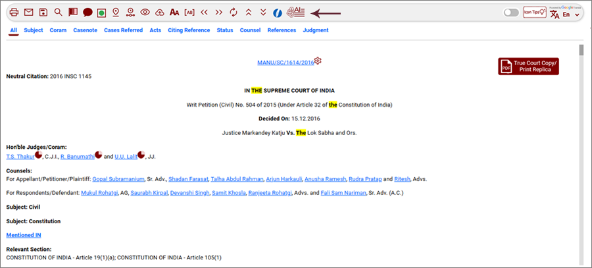Click the Google Translate language icon
This screenshot has height=268, width=592.
pyautogui.click(x=555, y=14)
